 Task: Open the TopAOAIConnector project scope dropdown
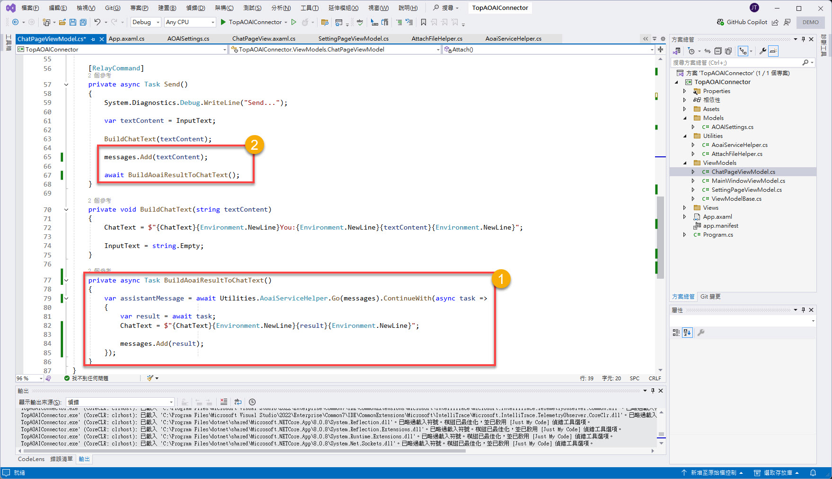pyautogui.click(x=122, y=50)
